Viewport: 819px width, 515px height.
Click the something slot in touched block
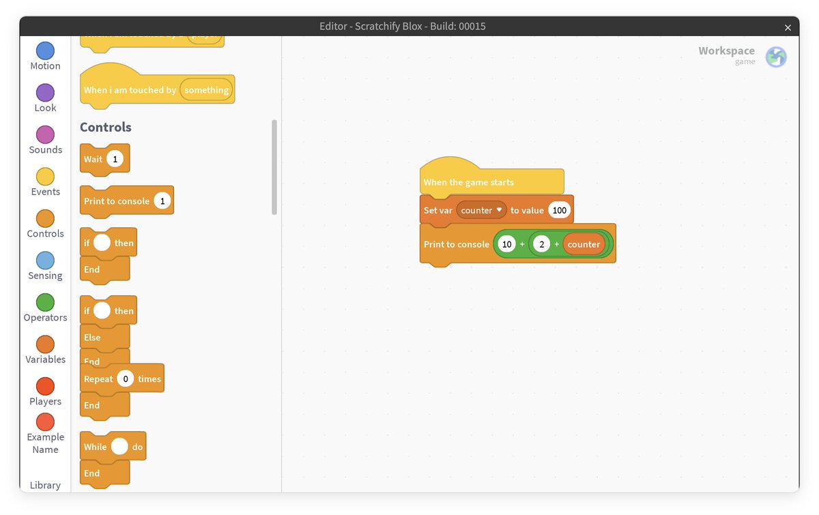coord(206,90)
